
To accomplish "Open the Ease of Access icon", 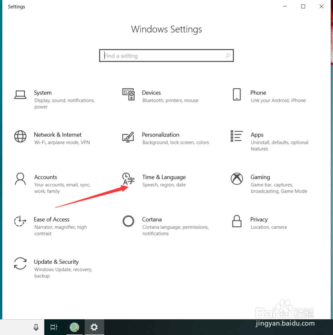I will 20,221.
